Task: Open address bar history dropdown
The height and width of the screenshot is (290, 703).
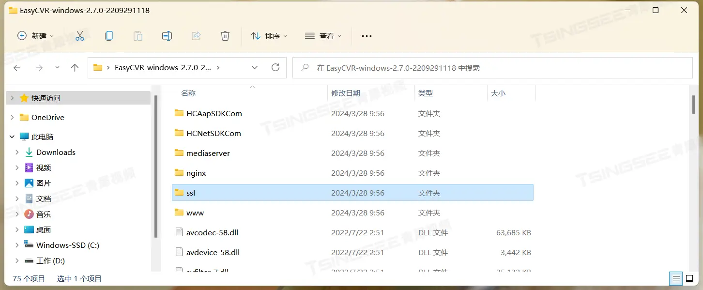Action: [x=255, y=68]
